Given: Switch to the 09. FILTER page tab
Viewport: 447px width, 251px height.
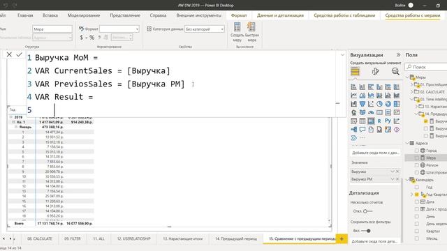Looking at the screenshot, I should 73,238.
